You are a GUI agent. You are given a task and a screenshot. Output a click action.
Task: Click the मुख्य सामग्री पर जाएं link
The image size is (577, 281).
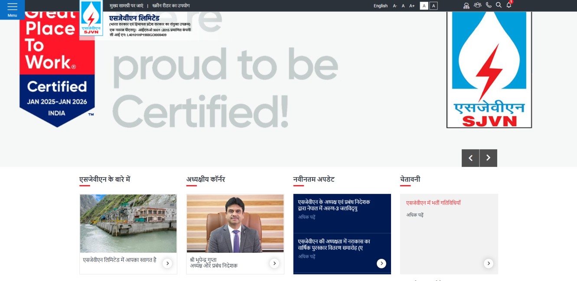(x=126, y=6)
